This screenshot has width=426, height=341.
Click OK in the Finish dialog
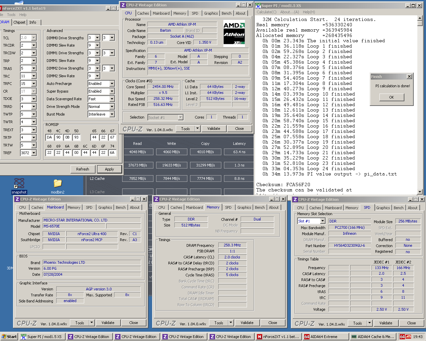pyautogui.click(x=391, y=97)
